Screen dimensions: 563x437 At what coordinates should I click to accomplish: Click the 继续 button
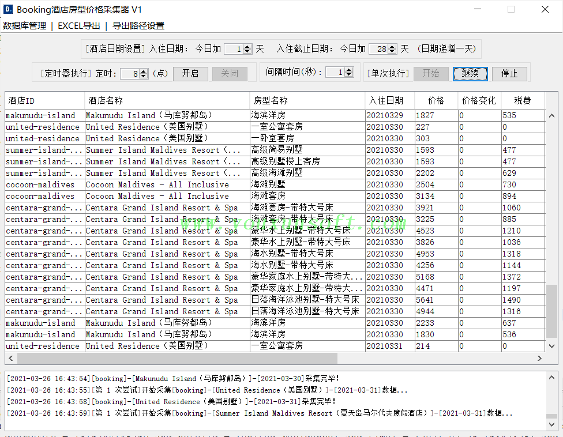[470, 74]
